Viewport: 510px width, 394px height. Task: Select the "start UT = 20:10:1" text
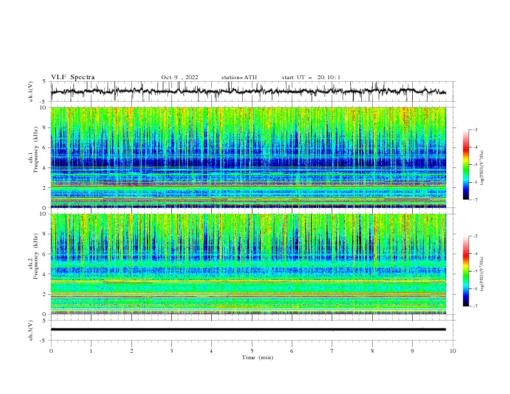click(x=311, y=77)
